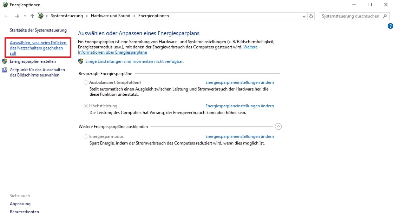Minimize the Energieoptionen window

click(x=354, y=5)
